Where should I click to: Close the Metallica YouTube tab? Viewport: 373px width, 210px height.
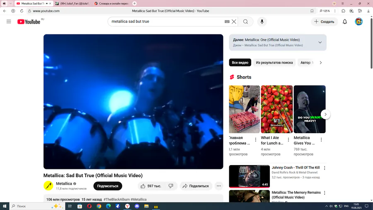coord(50,4)
